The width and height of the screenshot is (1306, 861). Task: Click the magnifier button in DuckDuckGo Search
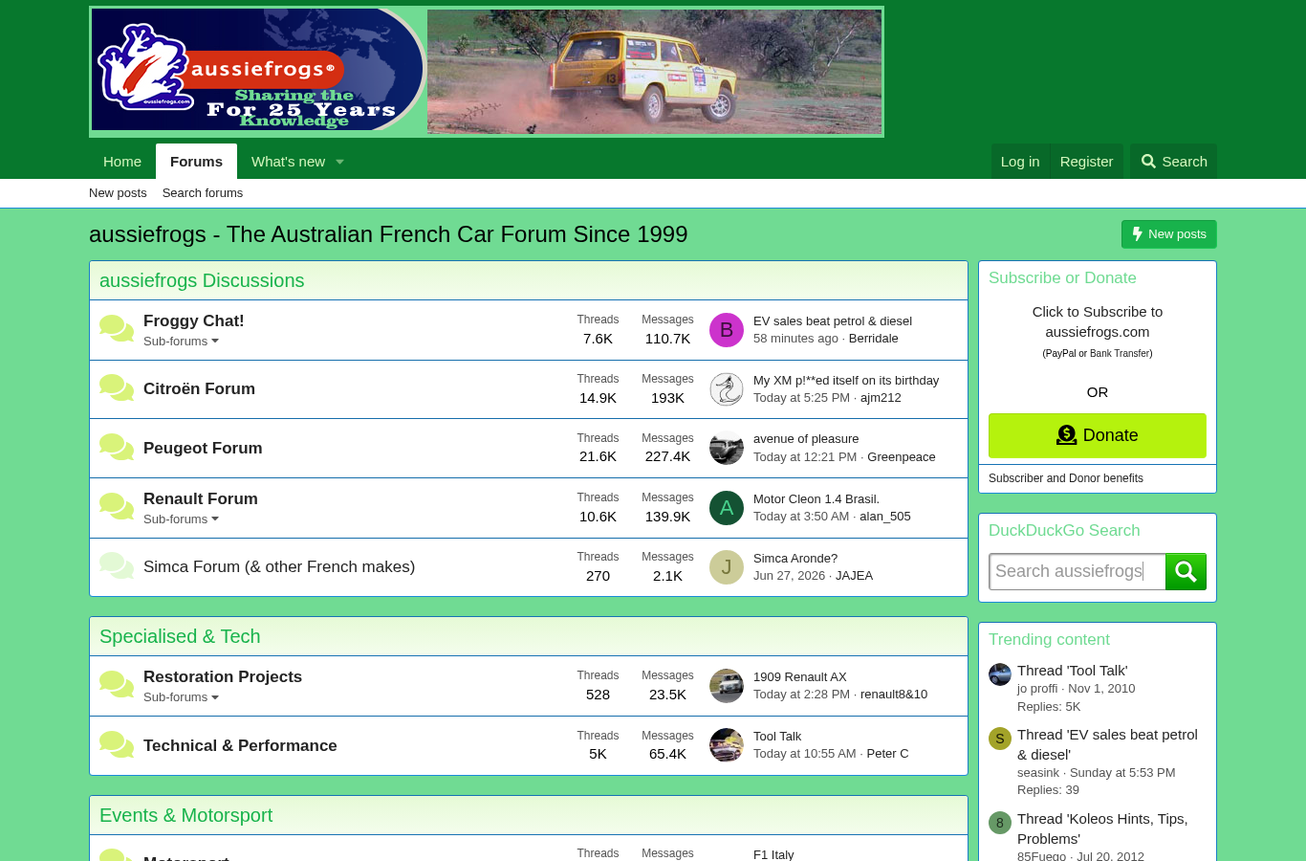[1186, 572]
